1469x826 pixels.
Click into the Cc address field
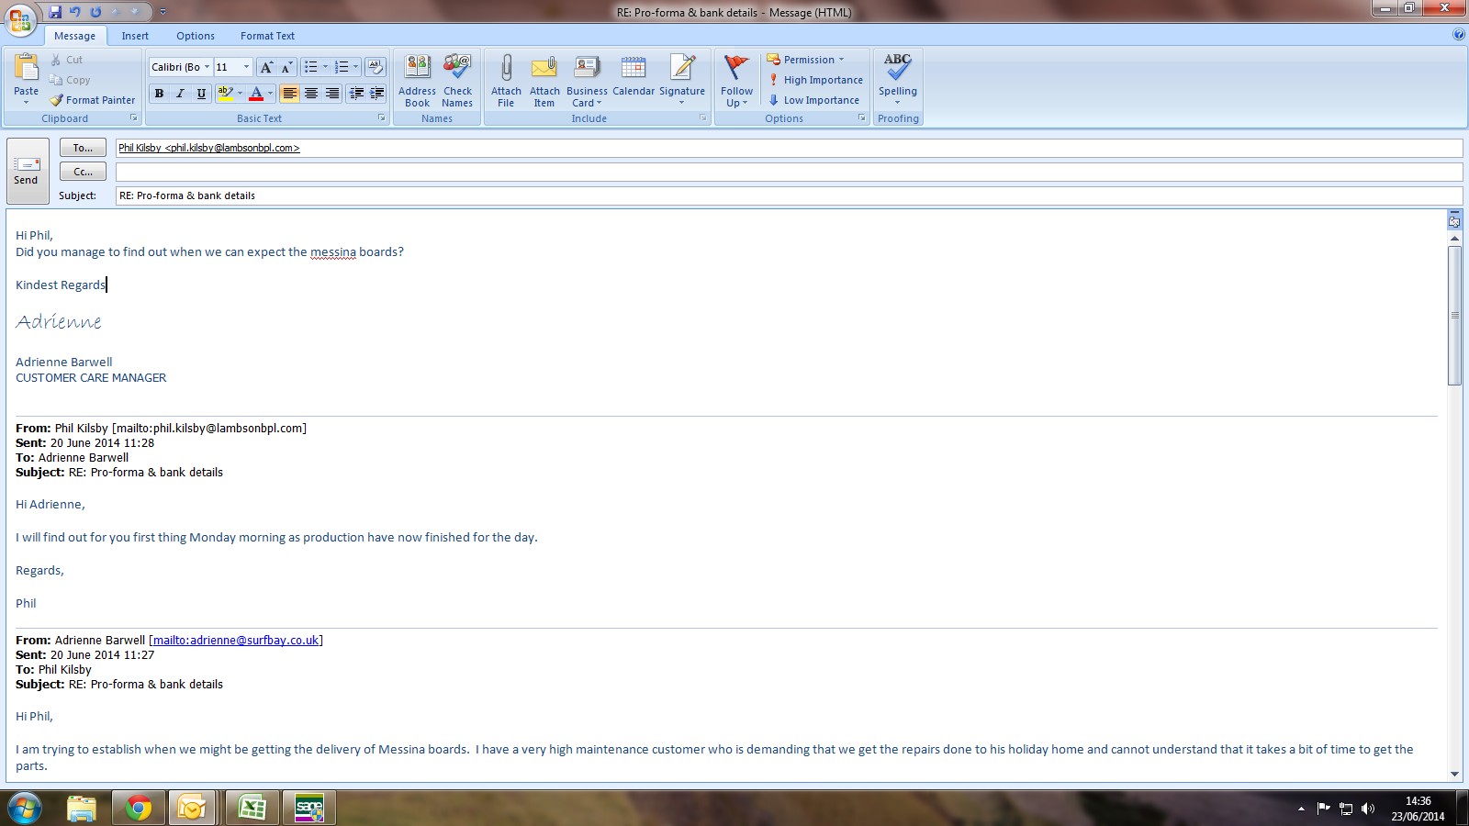pos(789,172)
